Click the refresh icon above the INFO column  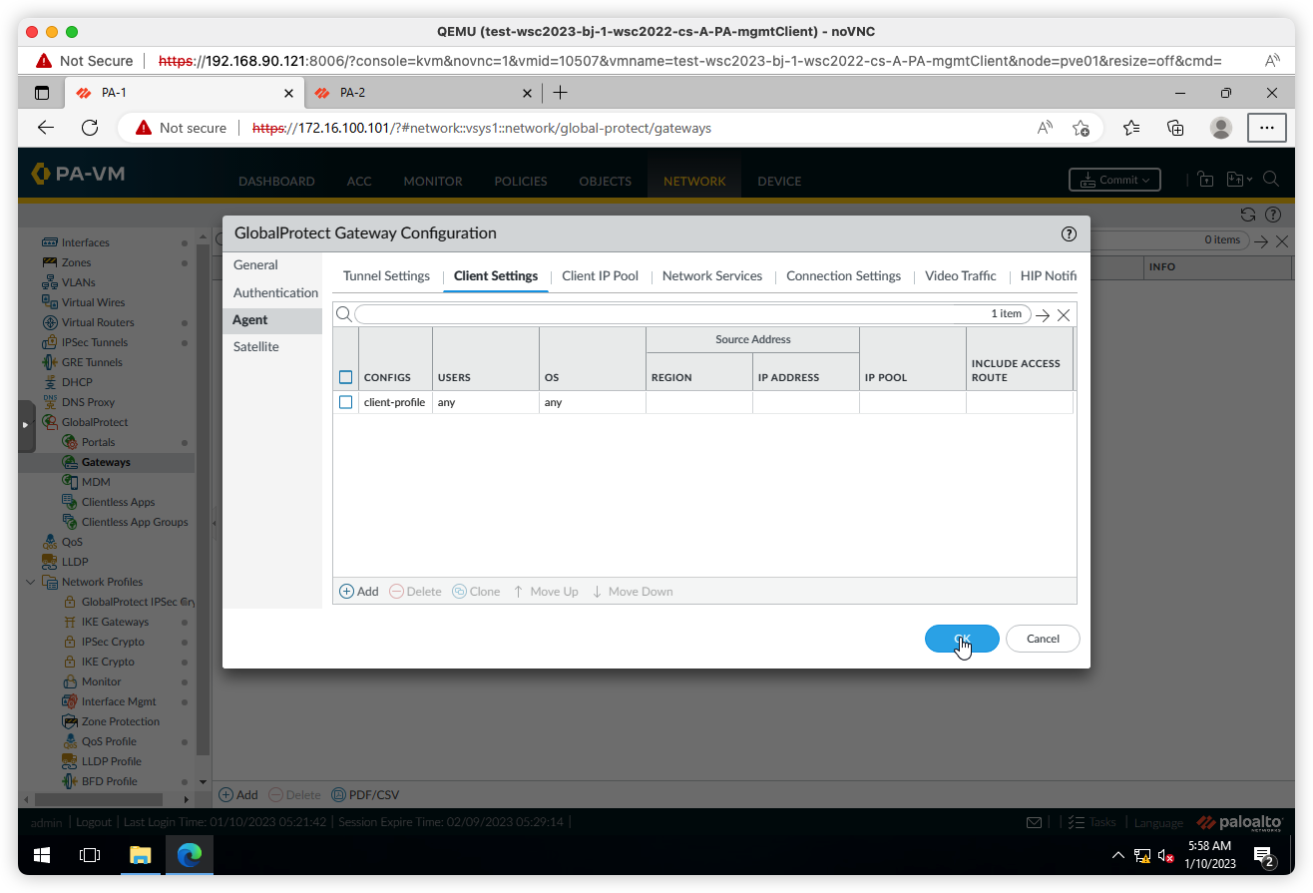(1247, 215)
